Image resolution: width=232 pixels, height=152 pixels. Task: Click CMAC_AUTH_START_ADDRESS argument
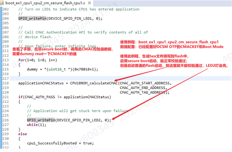click(x=145, y=83)
